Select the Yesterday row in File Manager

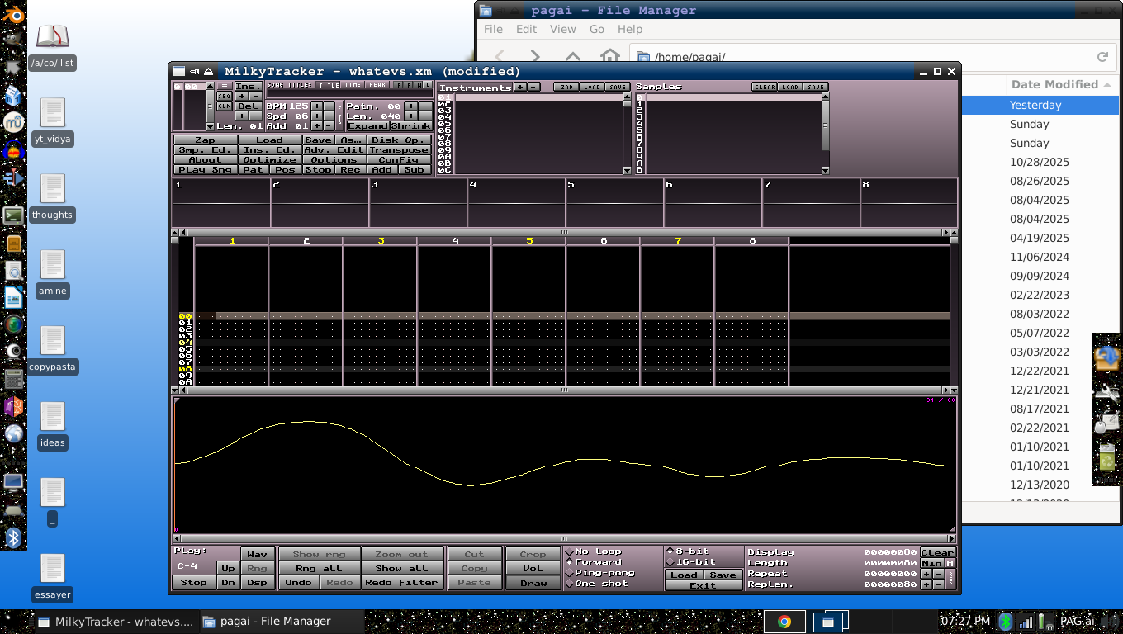tap(1042, 105)
